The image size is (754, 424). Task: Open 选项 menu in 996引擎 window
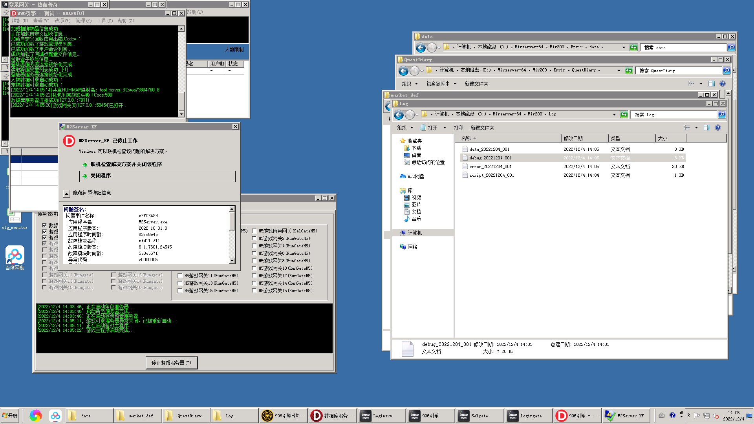[62, 21]
